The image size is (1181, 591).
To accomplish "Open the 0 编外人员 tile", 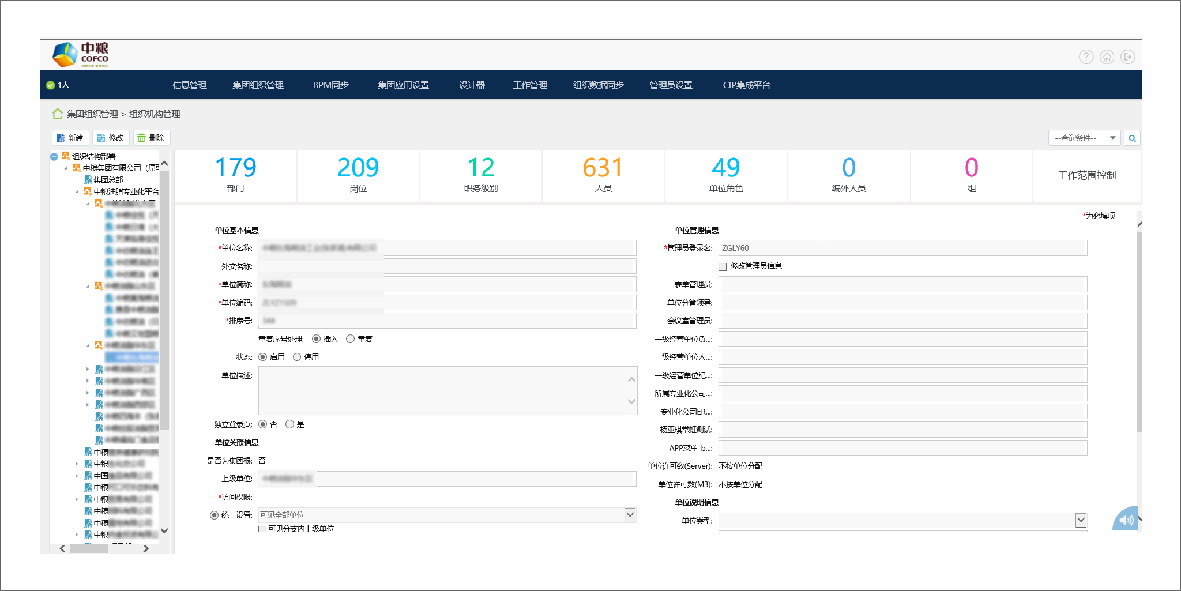I will pos(849,175).
